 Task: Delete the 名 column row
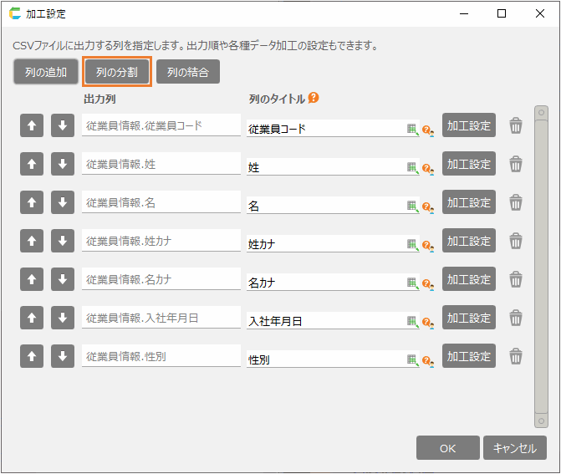click(516, 202)
